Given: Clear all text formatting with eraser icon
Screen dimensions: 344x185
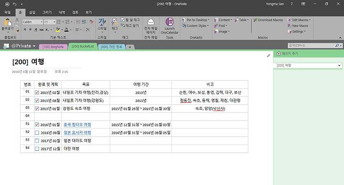Looking at the screenshot, I should (x=91, y=22).
